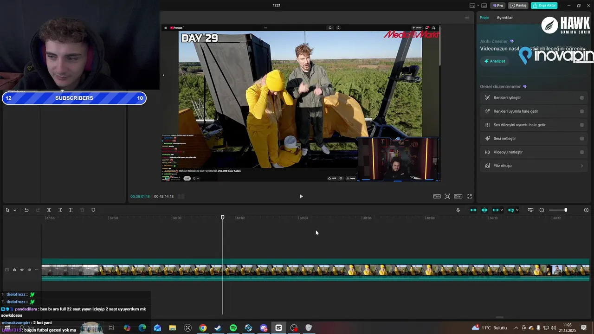
Task: Open the taskbar clock showing 11:28
Action: pyautogui.click(x=567, y=328)
